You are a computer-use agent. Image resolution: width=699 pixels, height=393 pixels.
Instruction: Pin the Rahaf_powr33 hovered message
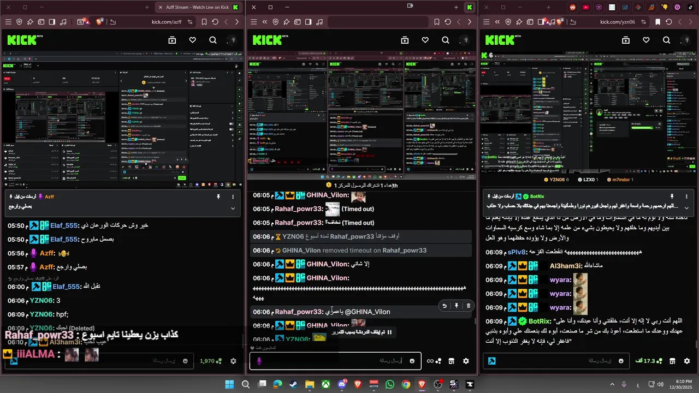457,306
